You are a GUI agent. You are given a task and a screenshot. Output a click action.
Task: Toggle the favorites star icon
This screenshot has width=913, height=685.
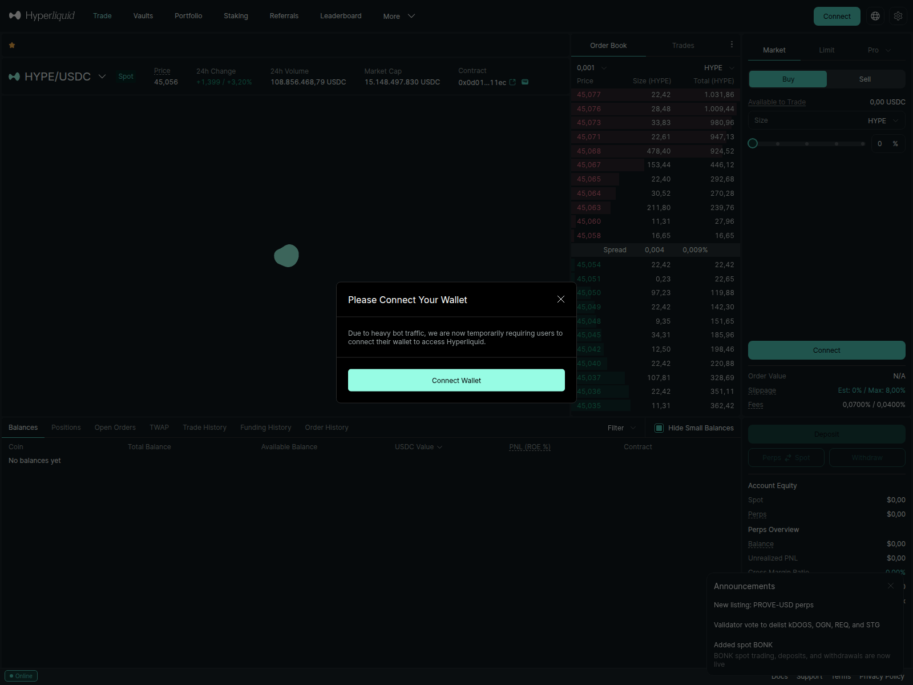pos(12,45)
